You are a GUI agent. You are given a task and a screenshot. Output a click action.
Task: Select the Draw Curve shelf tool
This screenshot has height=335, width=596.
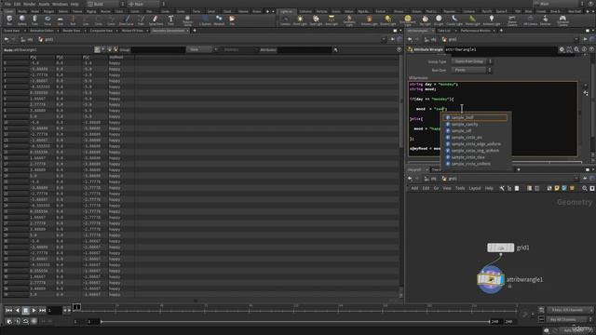(x=127, y=20)
